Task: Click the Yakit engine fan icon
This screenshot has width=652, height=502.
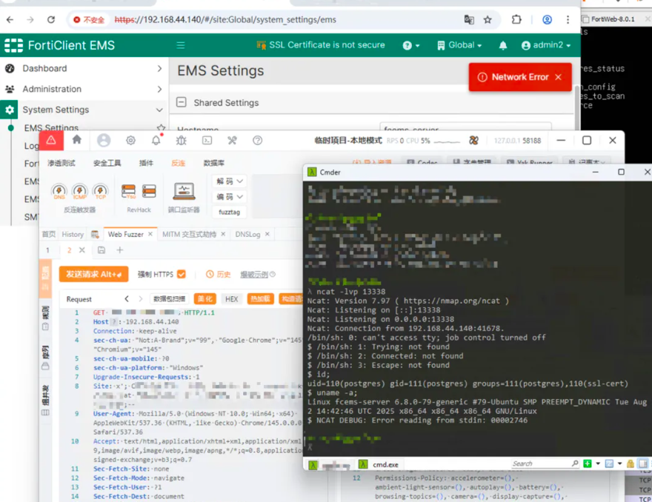Action: [x=473, y=141]
